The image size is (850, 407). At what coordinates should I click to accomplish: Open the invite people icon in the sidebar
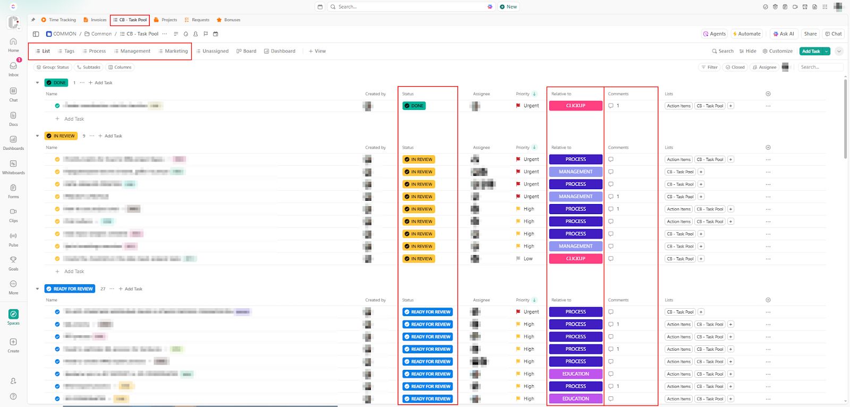click(13, 381)
